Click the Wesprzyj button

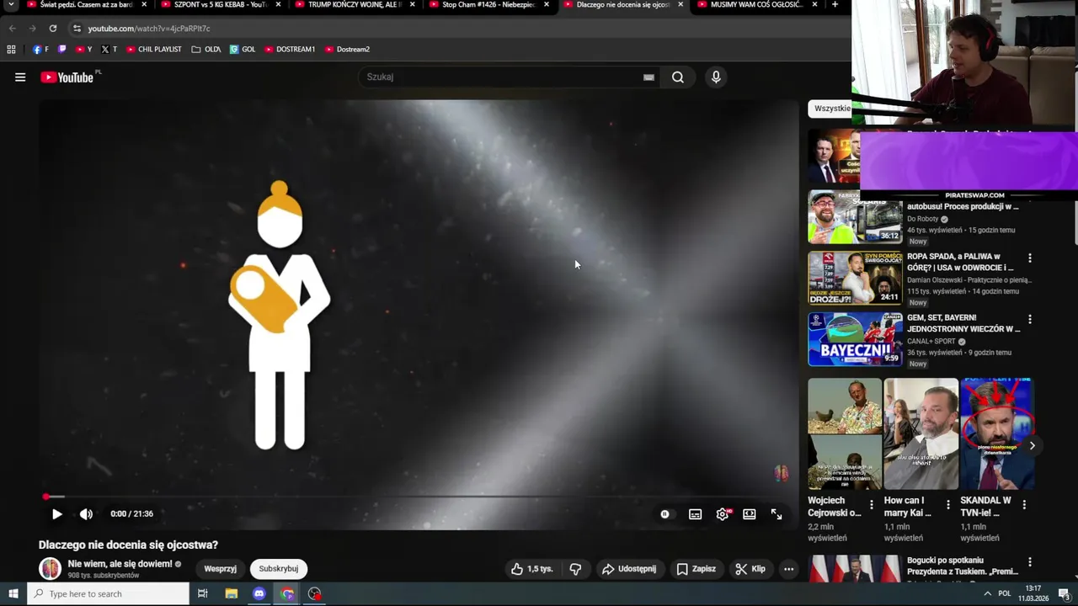pyautogui.click(x=221, y=569)
